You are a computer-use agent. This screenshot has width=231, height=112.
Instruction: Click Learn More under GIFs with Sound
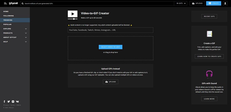(x=209, y=99)
